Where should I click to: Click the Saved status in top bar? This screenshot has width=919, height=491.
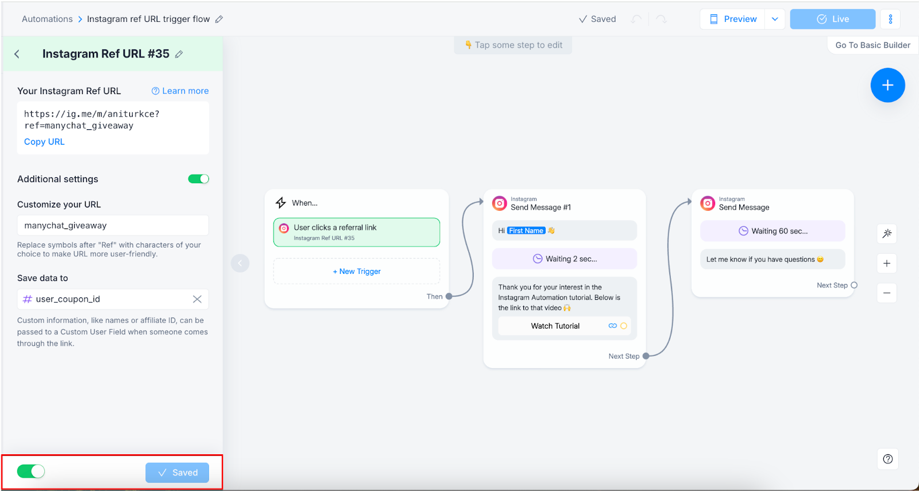[x=597, y=19]
